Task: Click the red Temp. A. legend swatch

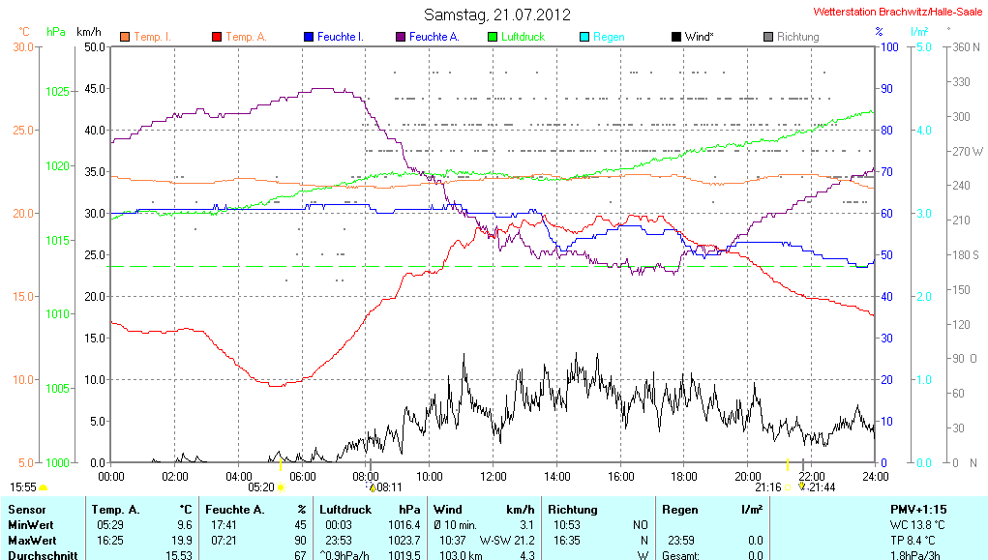Action: 216,37
